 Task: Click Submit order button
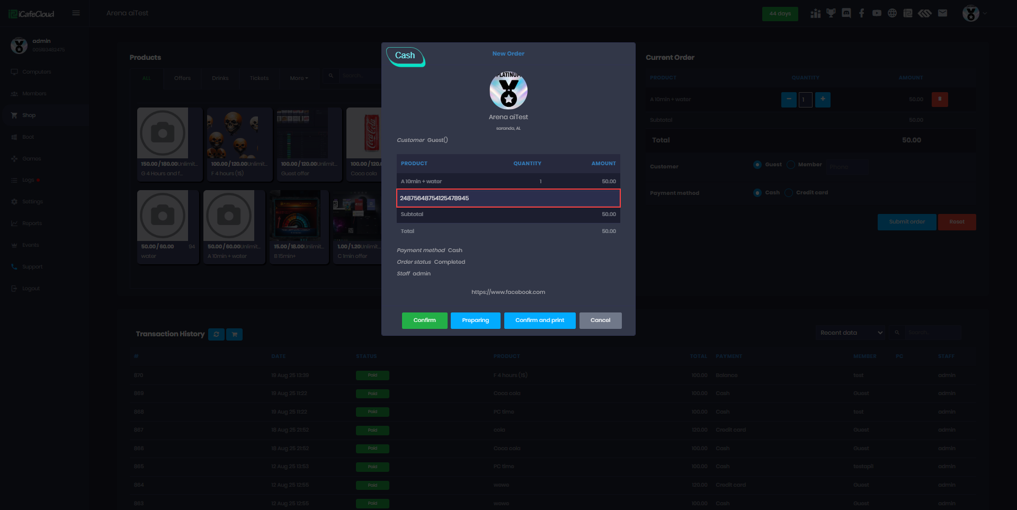[x=907, y=222]
